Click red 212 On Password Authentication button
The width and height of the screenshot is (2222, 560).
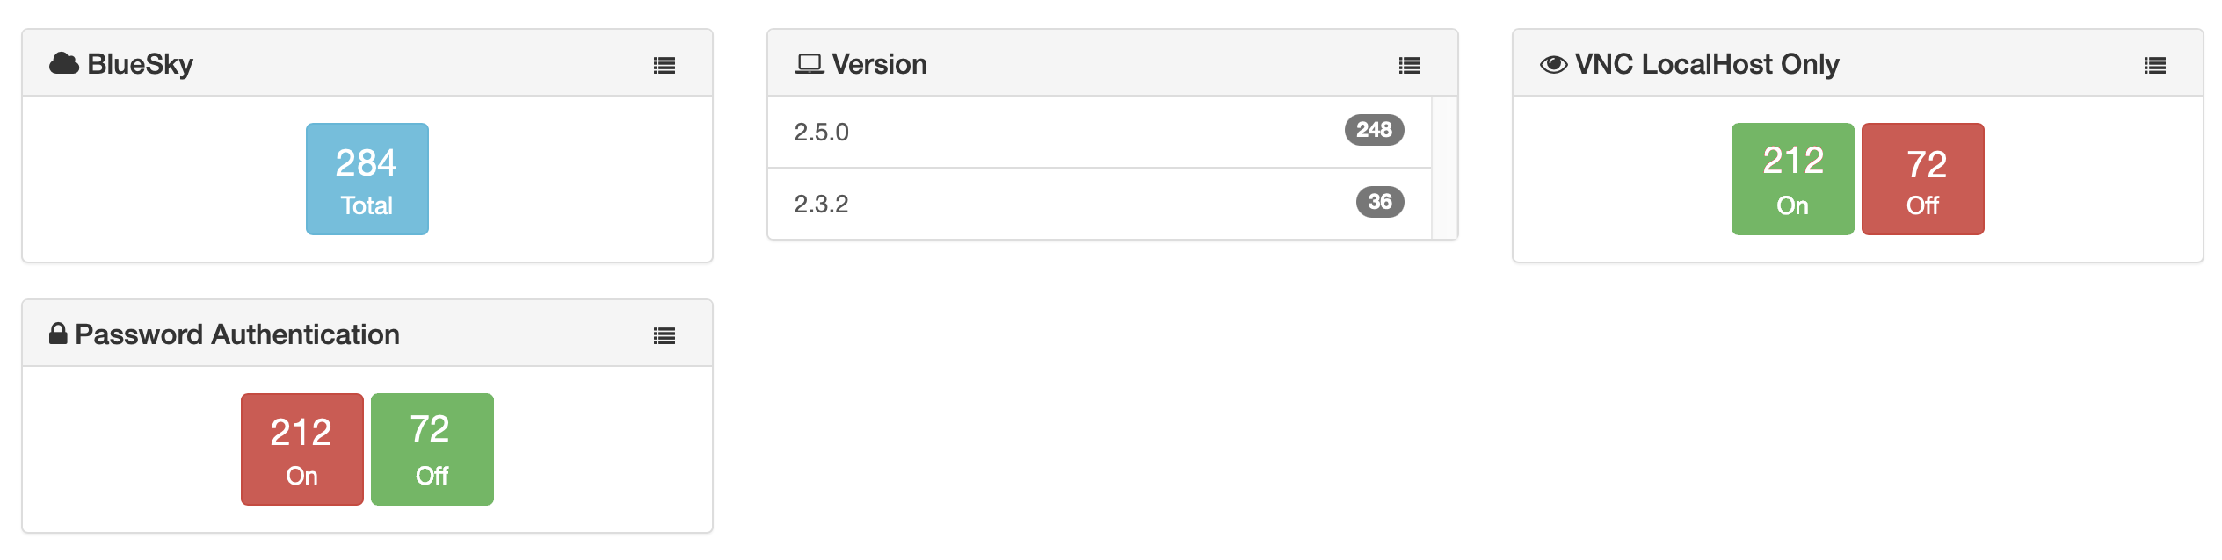pos(302,449)
